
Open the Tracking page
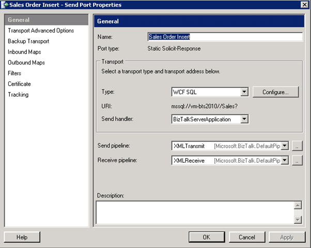(x=18, y=95)
